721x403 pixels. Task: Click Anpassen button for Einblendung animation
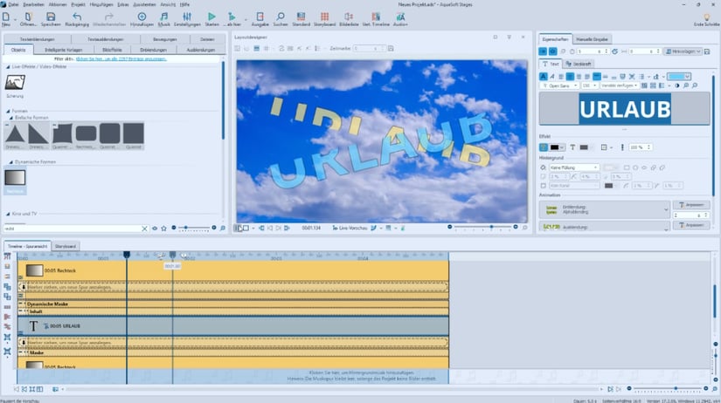tap(691, 205)
